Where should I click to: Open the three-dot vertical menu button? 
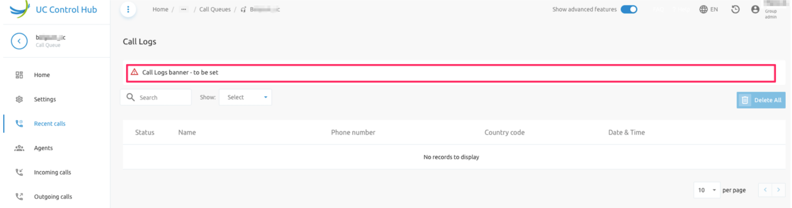[128, 9]
